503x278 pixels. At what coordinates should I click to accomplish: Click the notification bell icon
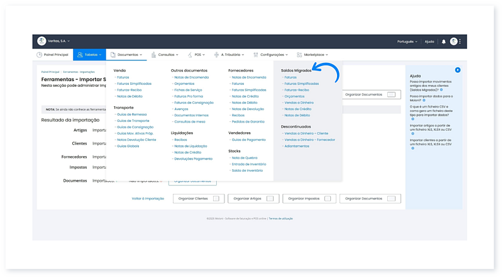coord(444,42)
